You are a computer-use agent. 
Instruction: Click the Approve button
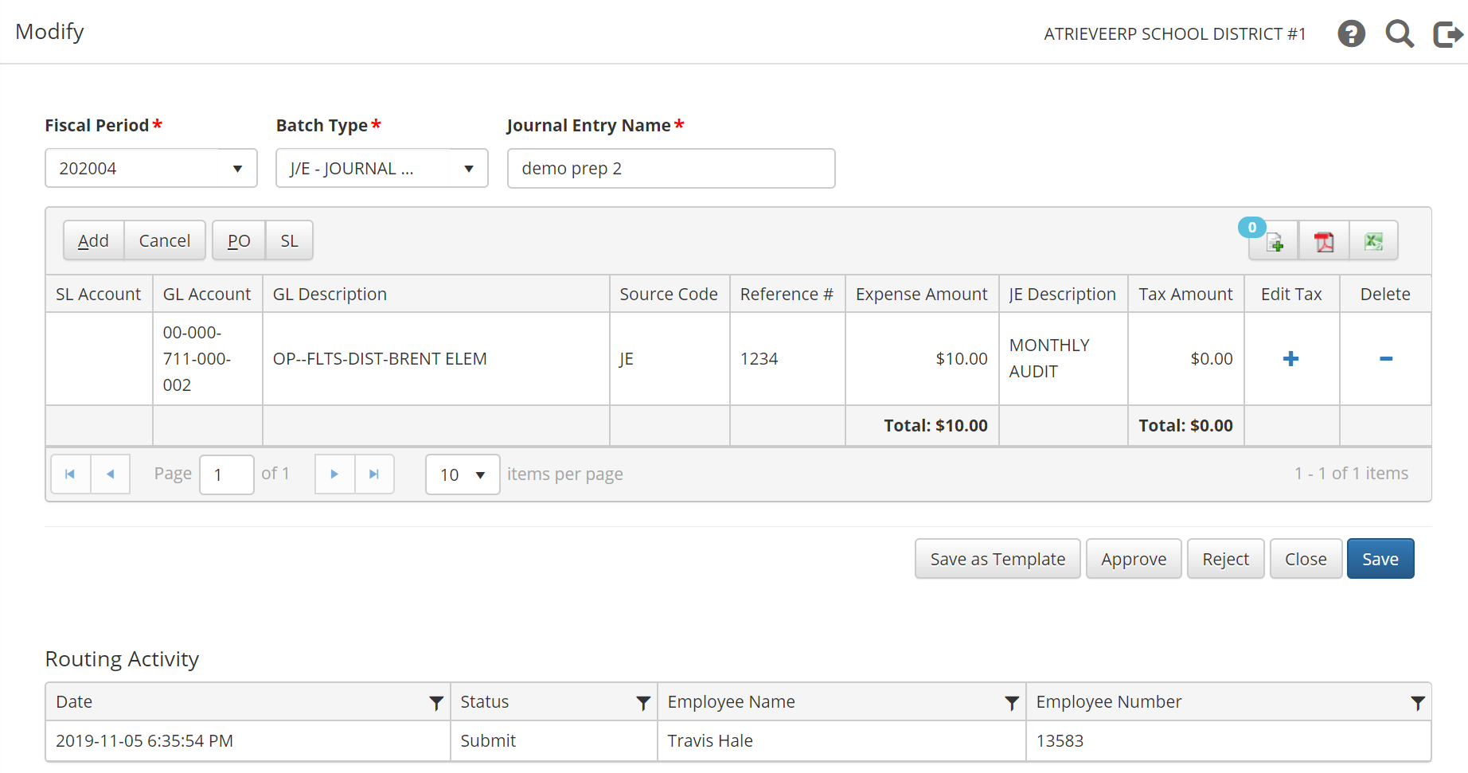click(1133, 559)
